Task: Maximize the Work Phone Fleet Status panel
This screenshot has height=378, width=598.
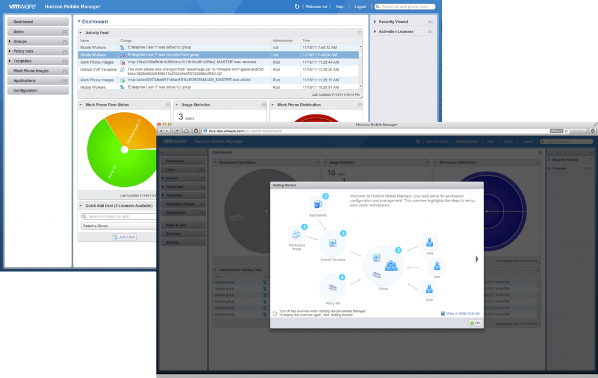Action: click(x=168, y=105)
